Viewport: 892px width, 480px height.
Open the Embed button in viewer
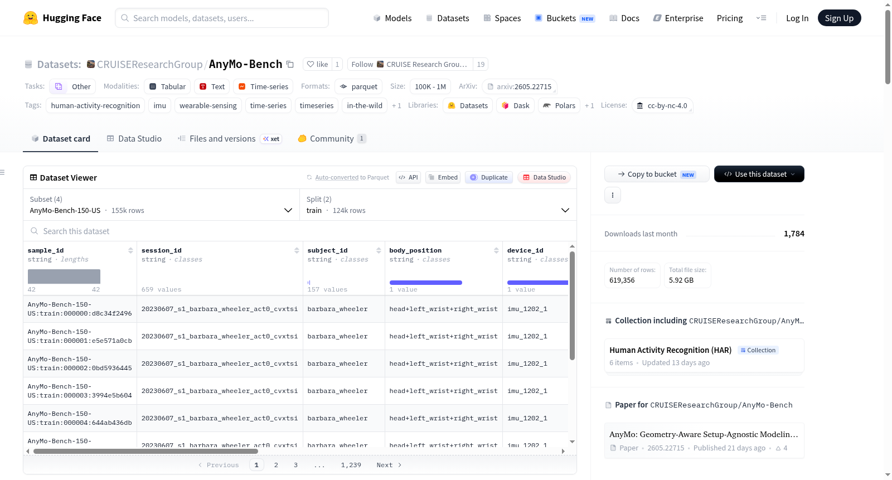click(x=442, y=177)
